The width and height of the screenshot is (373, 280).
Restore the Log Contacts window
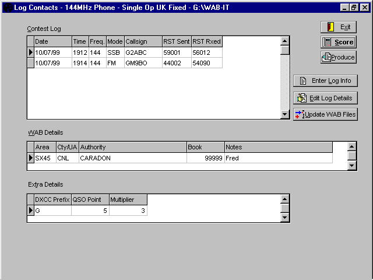pos(354,8)
